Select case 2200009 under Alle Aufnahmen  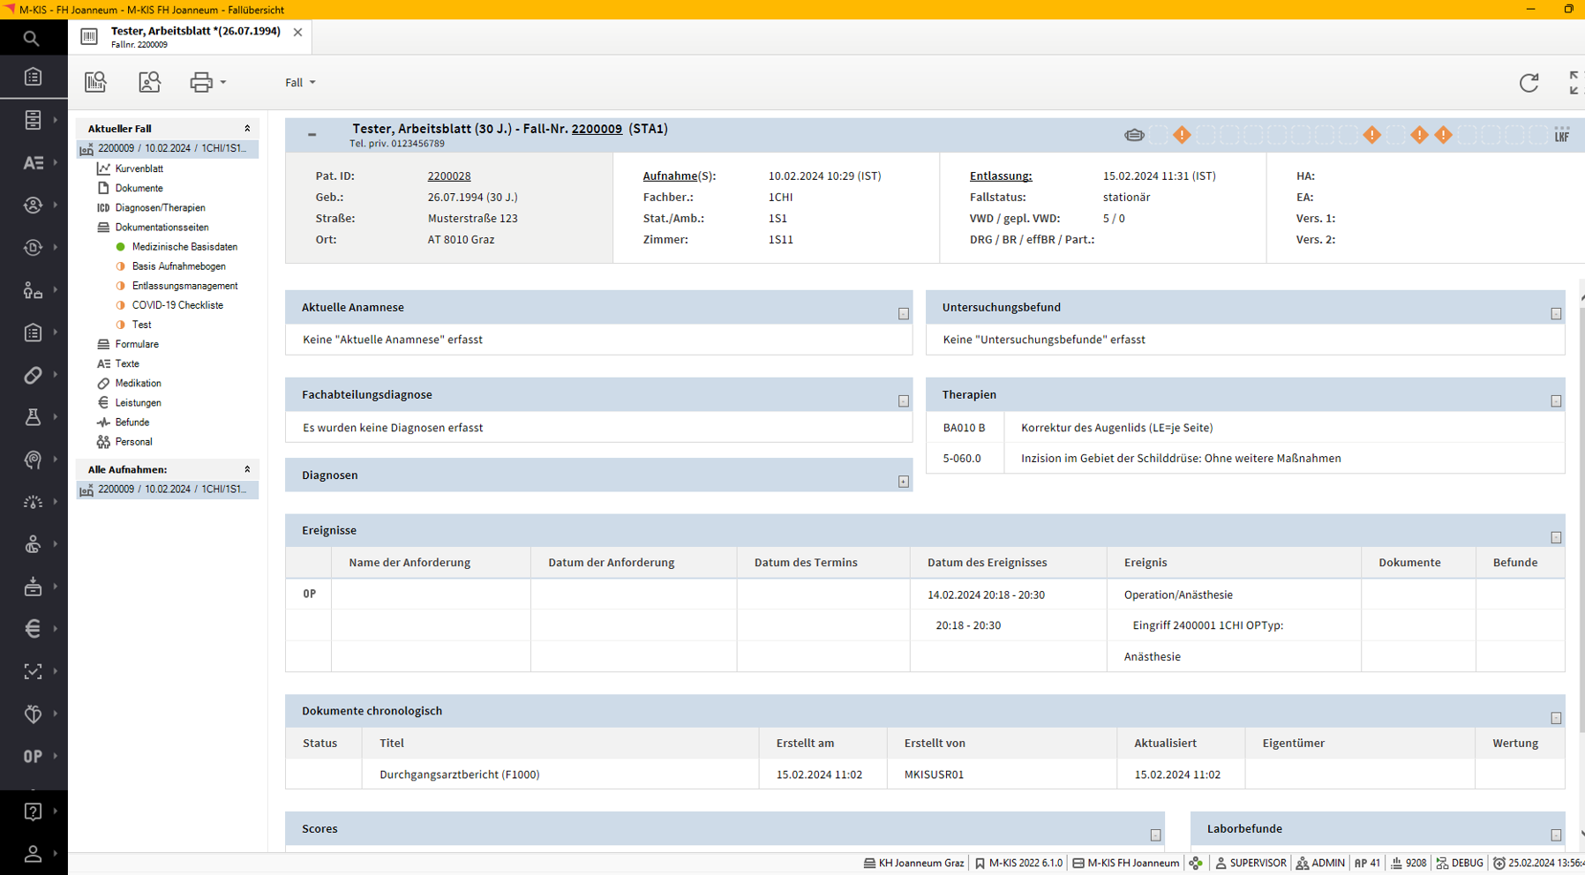(168, 490)
